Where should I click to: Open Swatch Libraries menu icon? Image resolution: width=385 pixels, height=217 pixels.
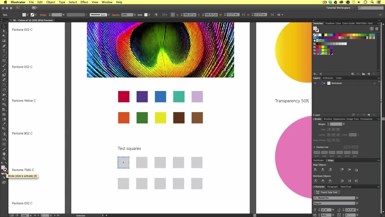pyautogui.click(x=315, y=74)
